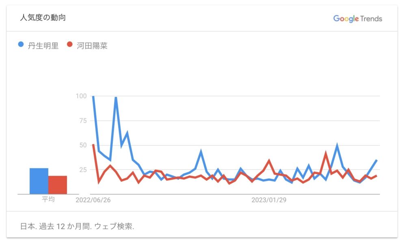The image size is (406, 245).
Task: Click the 人気度の動向 chart title
Action: point(43,18)
